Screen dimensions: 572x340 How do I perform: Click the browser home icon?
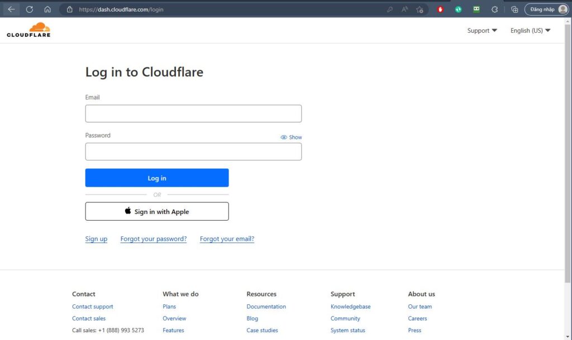(x=47, y=9)
